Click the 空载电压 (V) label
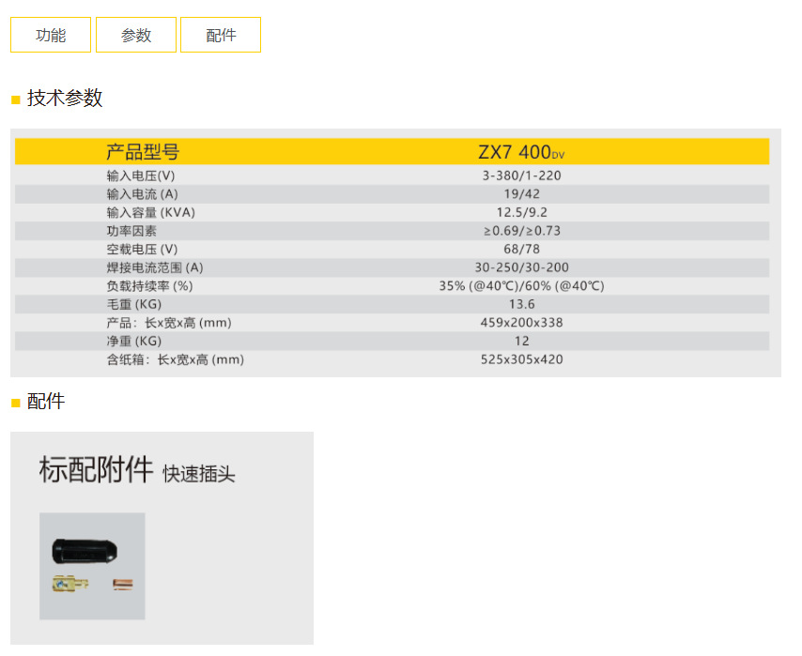Screen dimensions: 802x656 pyautogui.click(x=142, y=250)
